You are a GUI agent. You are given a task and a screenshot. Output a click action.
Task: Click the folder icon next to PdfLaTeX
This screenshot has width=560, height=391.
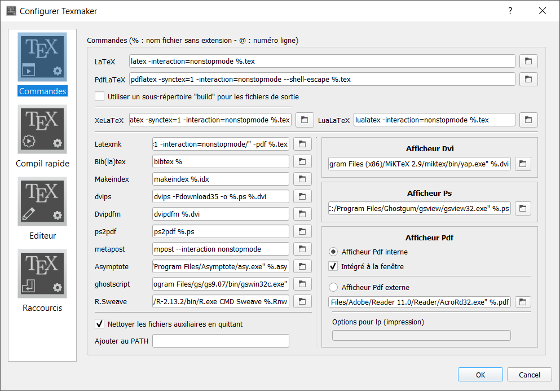(528, 79)
